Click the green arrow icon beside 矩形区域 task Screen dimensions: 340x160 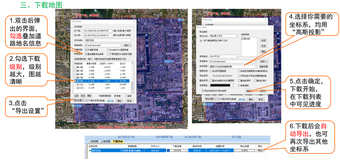90,150
